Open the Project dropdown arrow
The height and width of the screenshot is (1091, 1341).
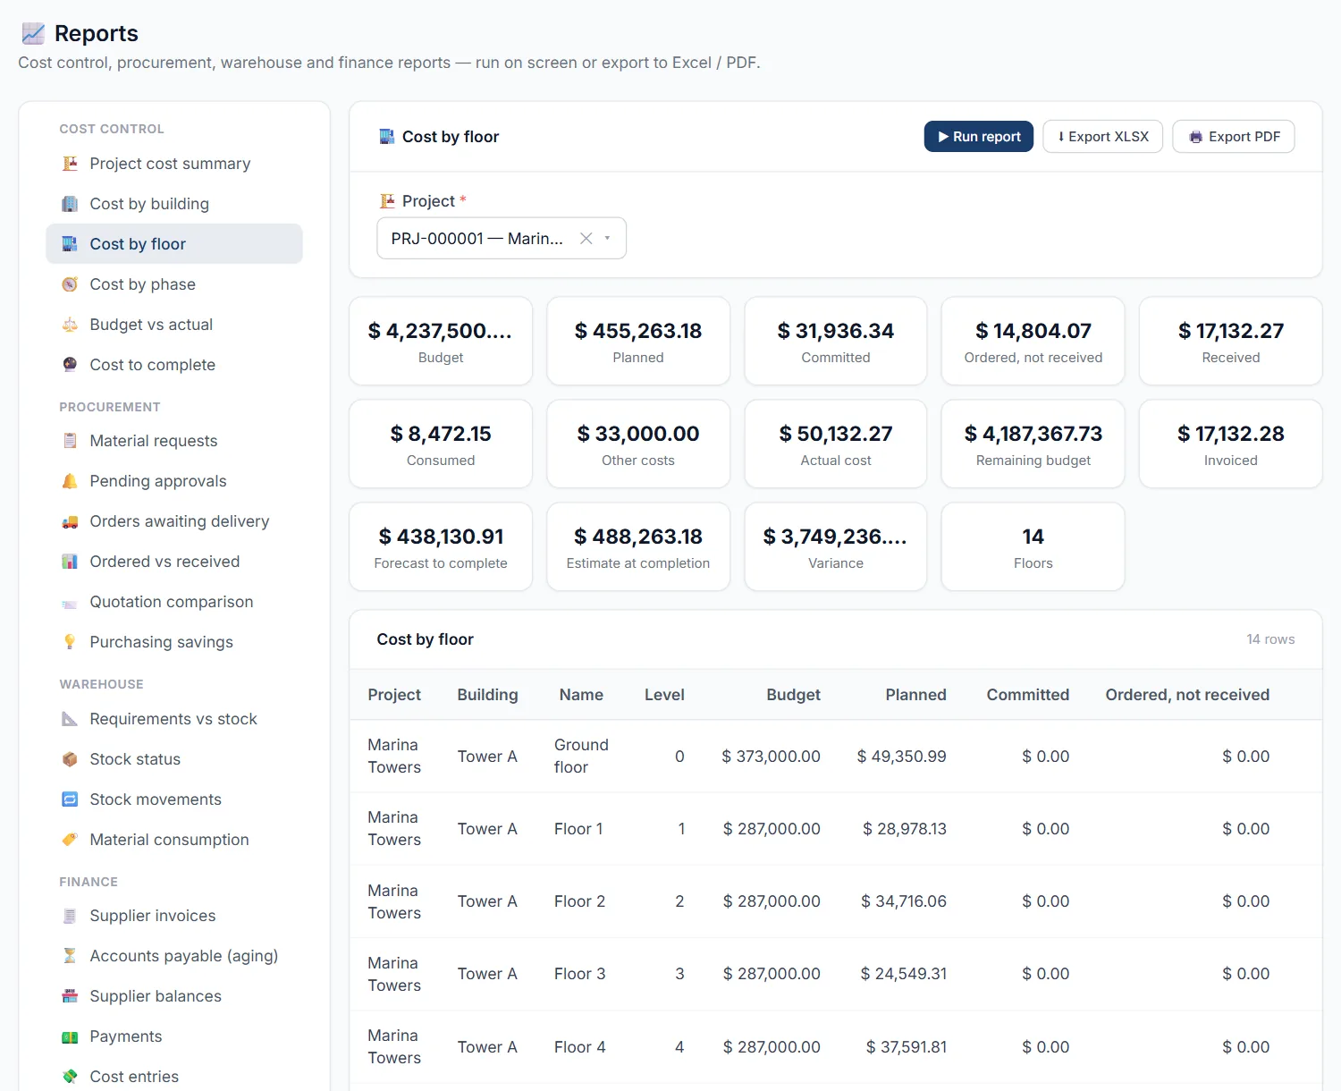click(x=608, y=238)
